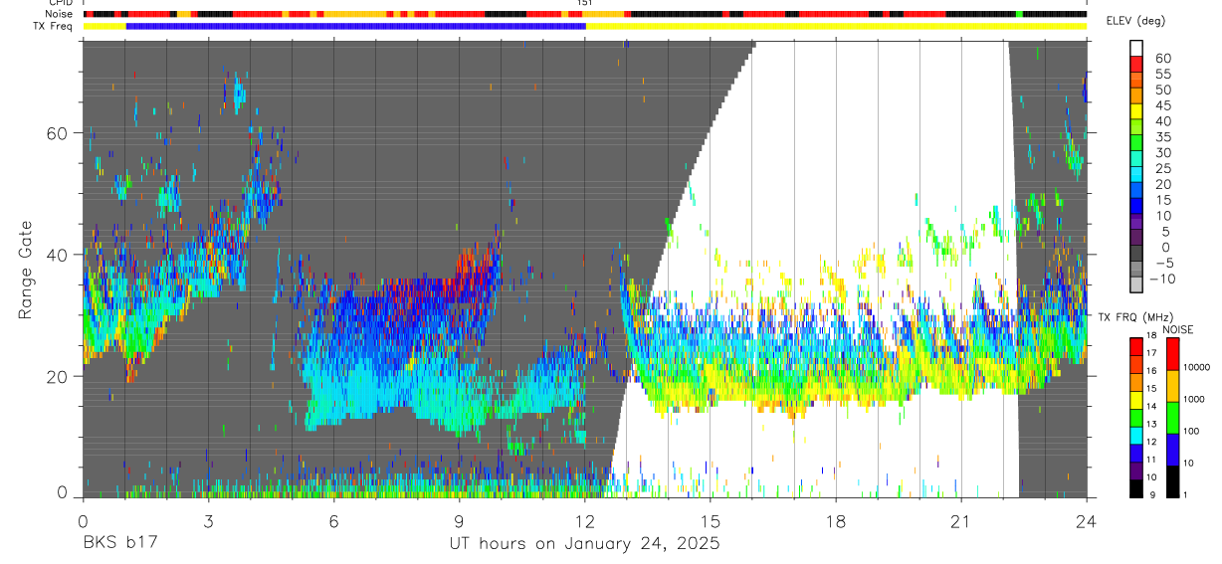
Task: Click the 151 CPID value label
Action: click(585, 3)
